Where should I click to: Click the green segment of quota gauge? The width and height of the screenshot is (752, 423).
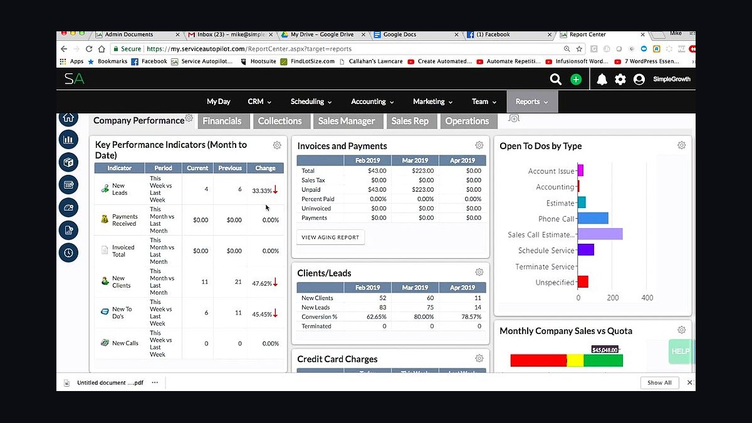603,360
